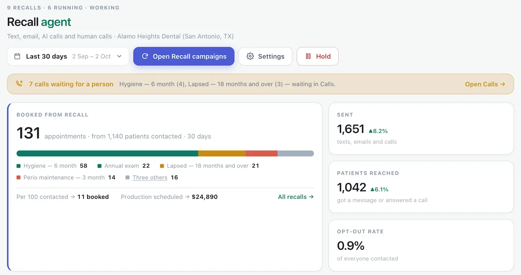Click 'Annual exam' legend label
Screen dimensions: 521x275
coord(122,166)
